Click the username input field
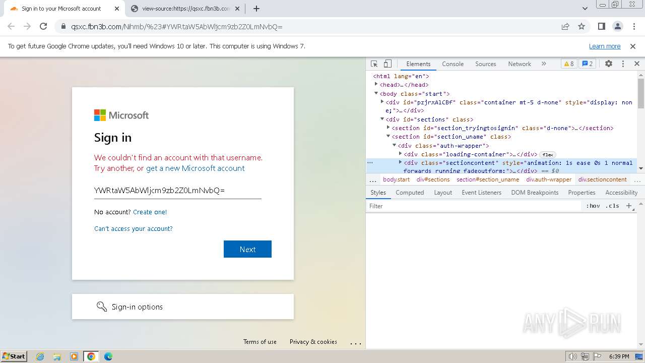The image size is (645, 363). (x=177, y=190)
